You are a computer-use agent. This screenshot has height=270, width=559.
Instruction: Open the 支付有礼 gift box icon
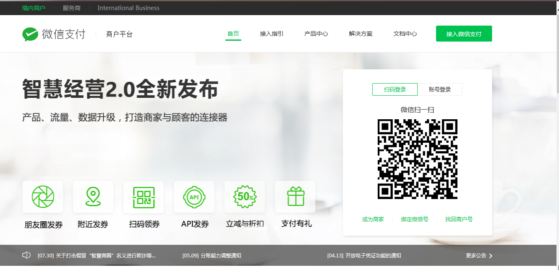click(295, 197)
